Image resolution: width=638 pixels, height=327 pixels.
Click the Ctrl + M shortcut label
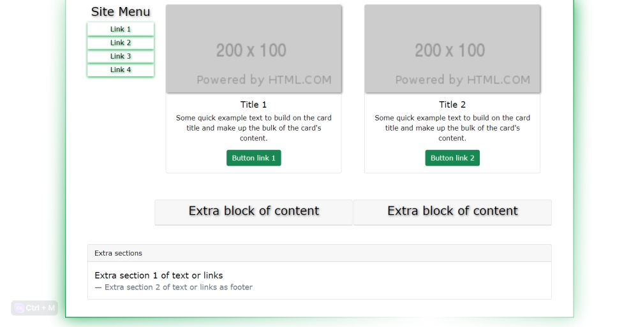(x=40, y=308)
